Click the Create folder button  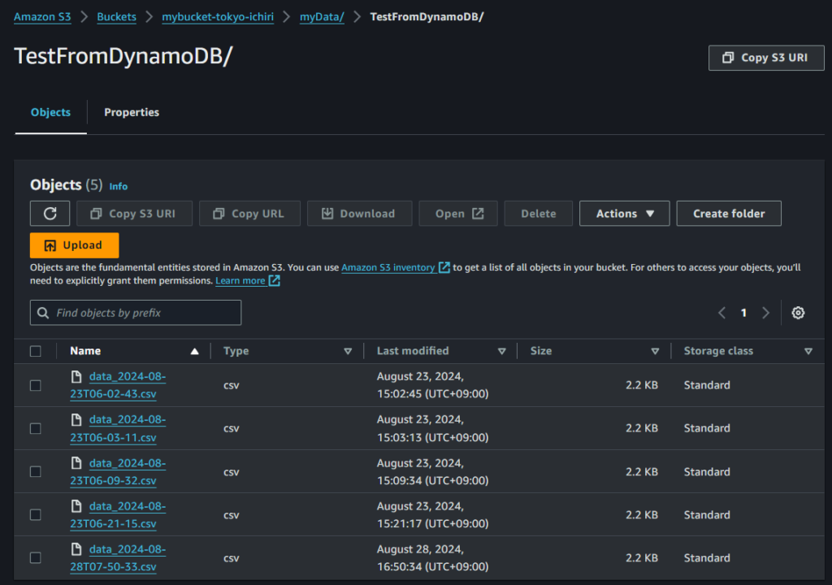(x=729, y=214)
